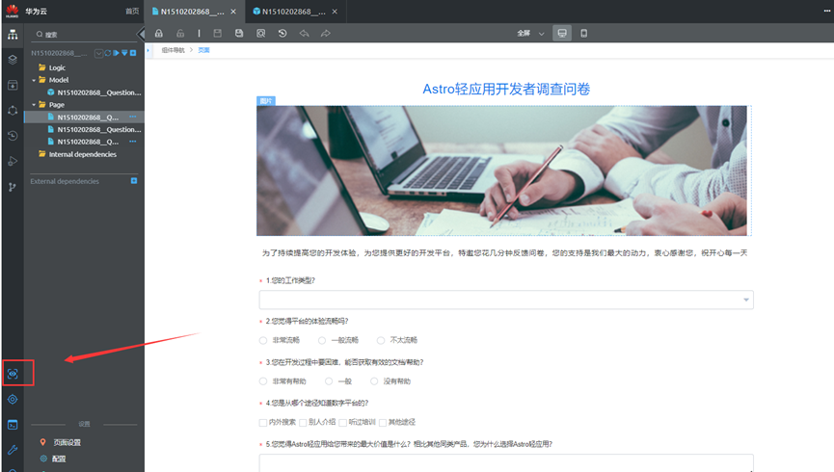Image resolution: width=834 pixels, height=472 pixels.
Task: Click the plus icon beside External dependencies
Action: click(x=134, y=181)
